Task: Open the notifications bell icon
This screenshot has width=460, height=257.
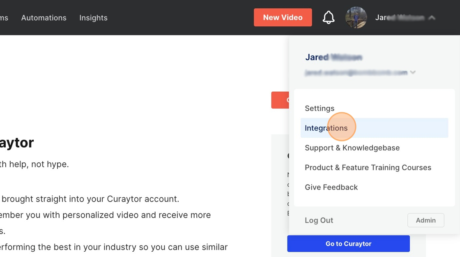Action: coord(329,18)
